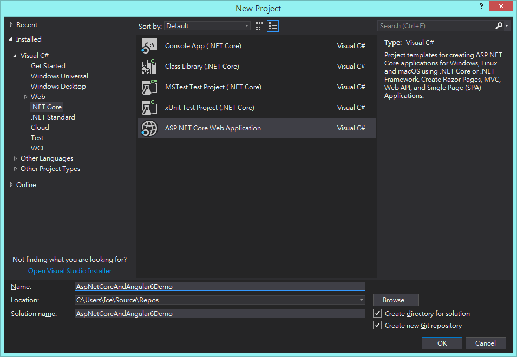
Task: Expand the Other Project Types node
Action: [16, 169]
